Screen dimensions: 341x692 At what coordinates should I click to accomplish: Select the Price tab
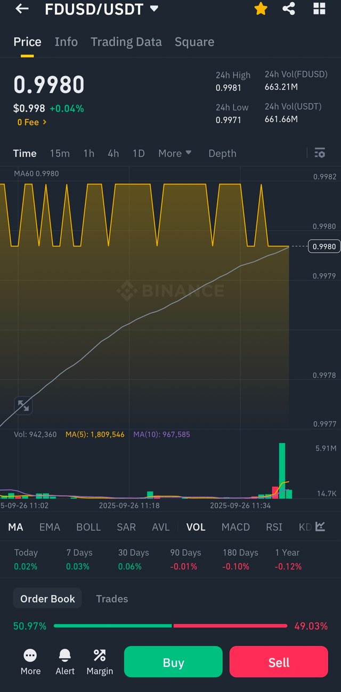27,42
